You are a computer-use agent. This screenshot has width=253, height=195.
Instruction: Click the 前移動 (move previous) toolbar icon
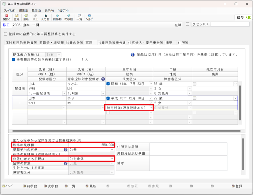tap(57, 17)
